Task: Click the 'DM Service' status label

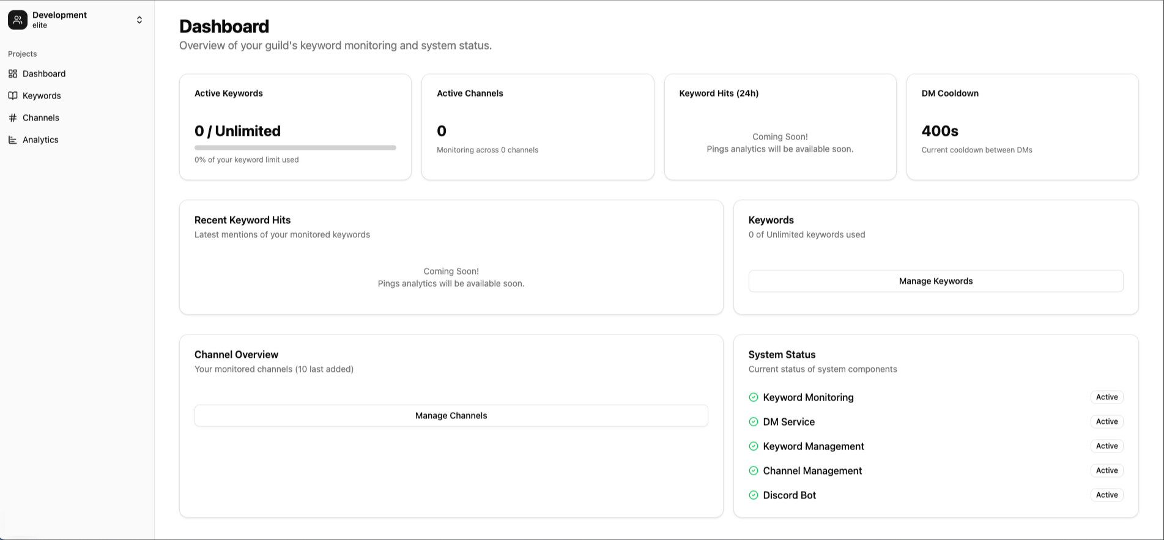Action: [x=788, y=421]
